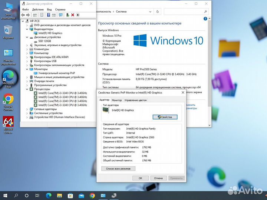267x200 pixels.
Task: Click scroll-down arrow in System window
Action: point(210,125)
